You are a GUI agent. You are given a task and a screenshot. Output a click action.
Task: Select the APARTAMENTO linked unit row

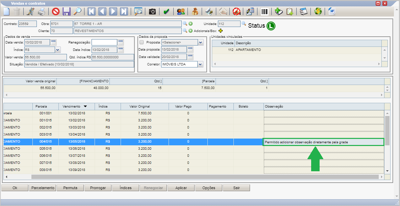[297, 50]
